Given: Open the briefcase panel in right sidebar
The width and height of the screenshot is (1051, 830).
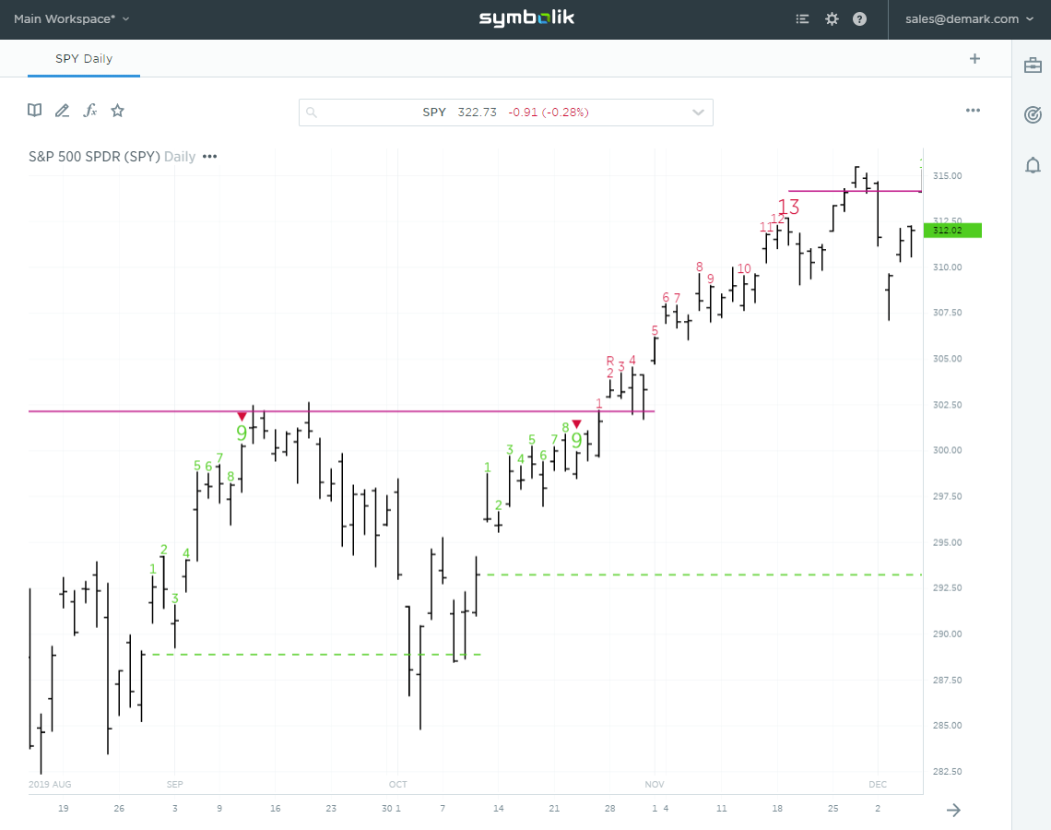Looking at the screenshot, I should pos(1033,65).
